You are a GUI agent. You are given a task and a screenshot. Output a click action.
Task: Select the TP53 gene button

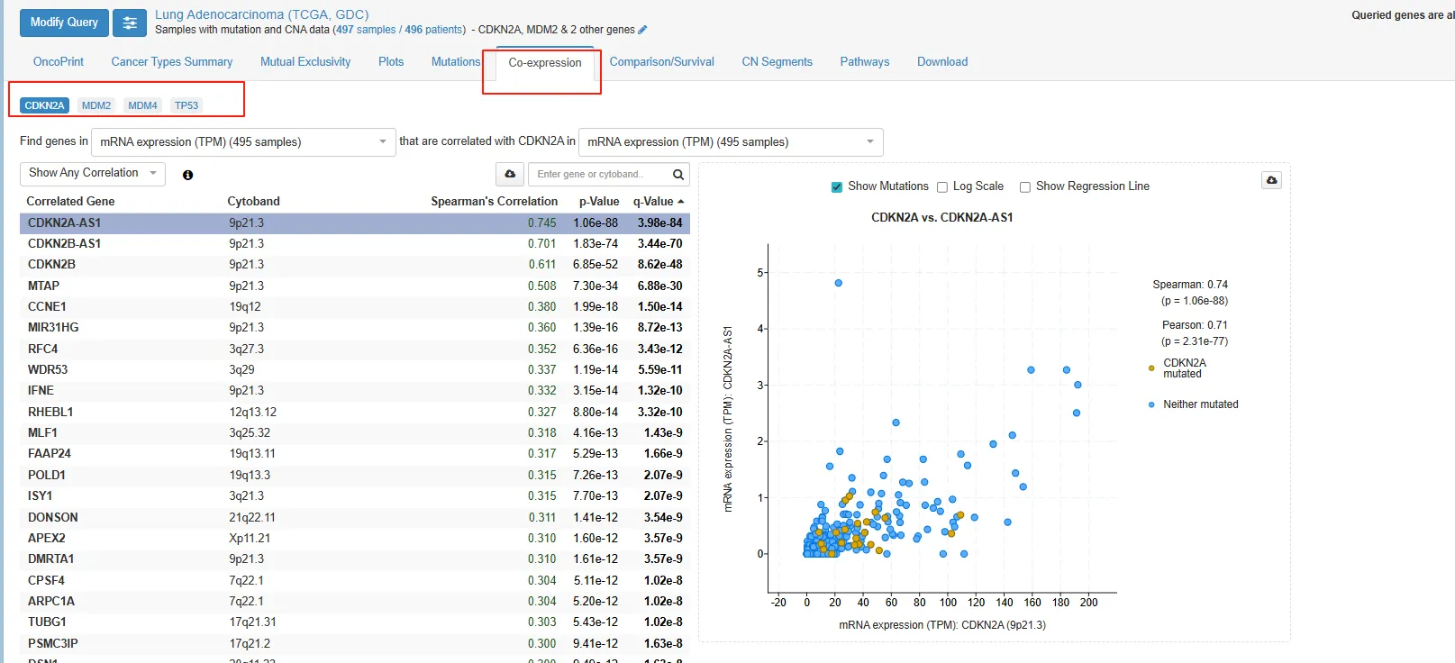click(x=186, y=105)
